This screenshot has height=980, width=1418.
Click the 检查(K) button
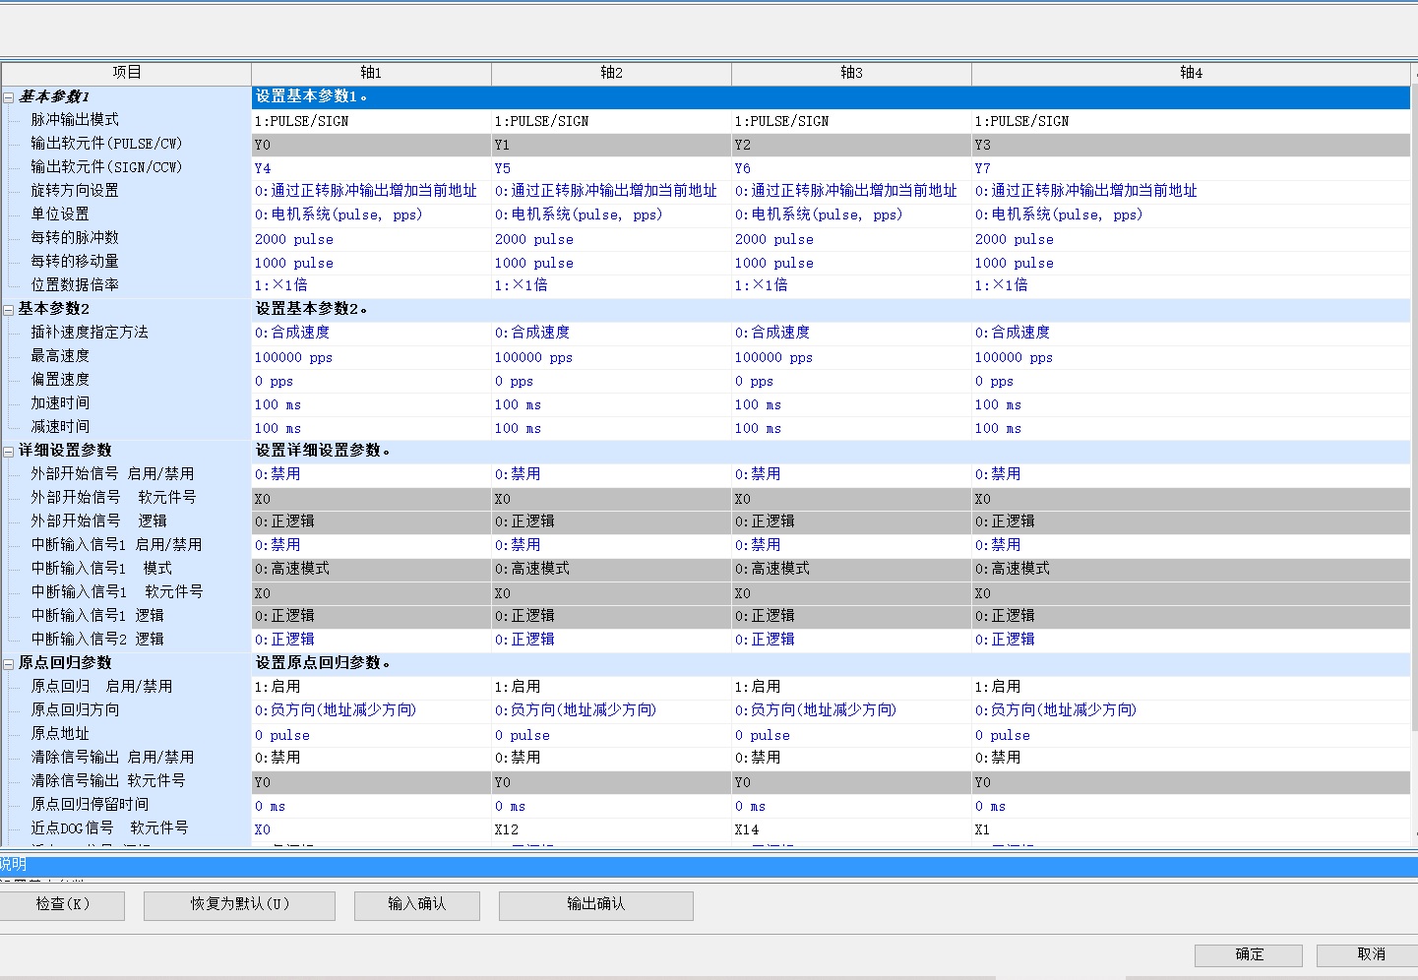point(62,904)
